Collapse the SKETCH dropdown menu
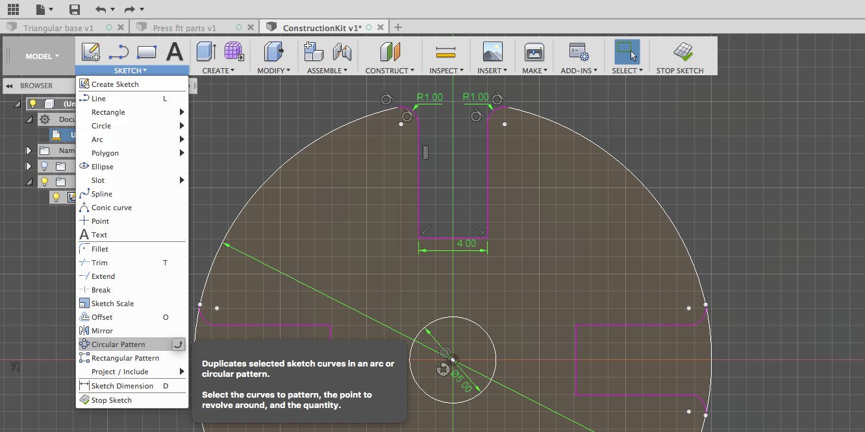The image size is (865, 432). (131, 71)
